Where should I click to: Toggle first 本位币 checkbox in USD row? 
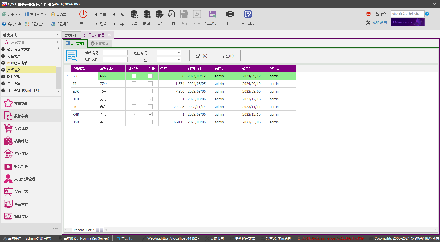click(134, 122)
